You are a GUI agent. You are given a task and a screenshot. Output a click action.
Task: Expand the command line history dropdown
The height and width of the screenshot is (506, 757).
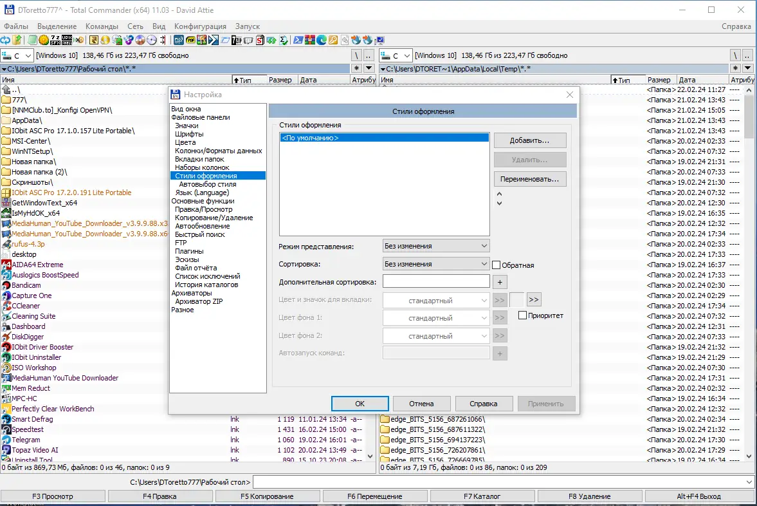[x=749, y=482]
